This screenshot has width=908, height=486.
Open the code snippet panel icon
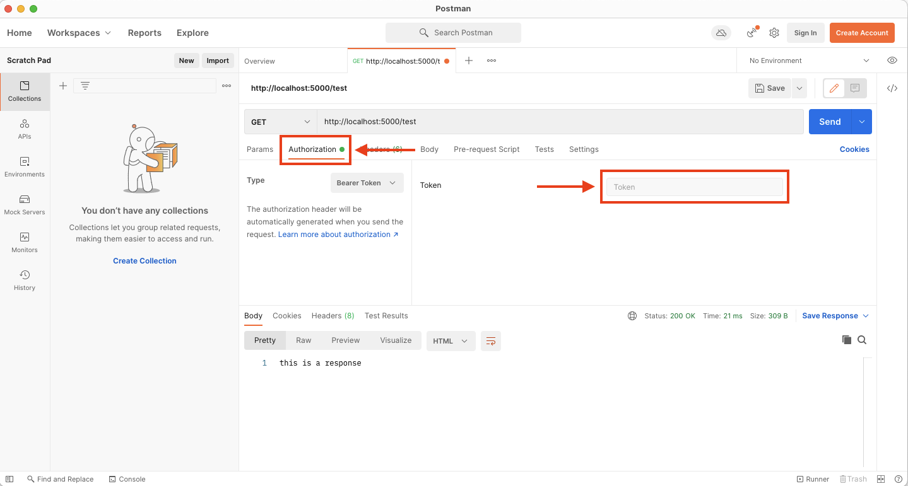tap(892, 88)
